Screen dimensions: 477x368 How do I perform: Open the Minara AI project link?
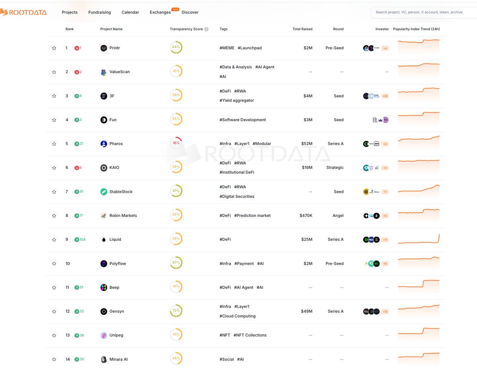(x=118, y=359)
